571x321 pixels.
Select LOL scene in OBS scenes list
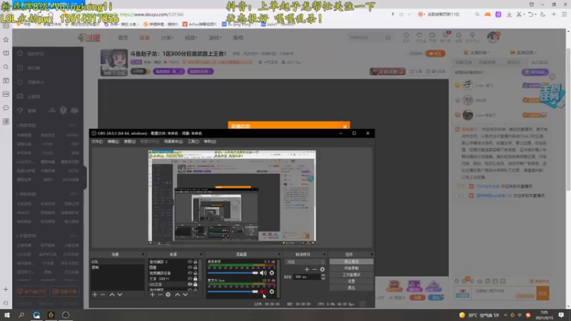(x=117, y=262)
